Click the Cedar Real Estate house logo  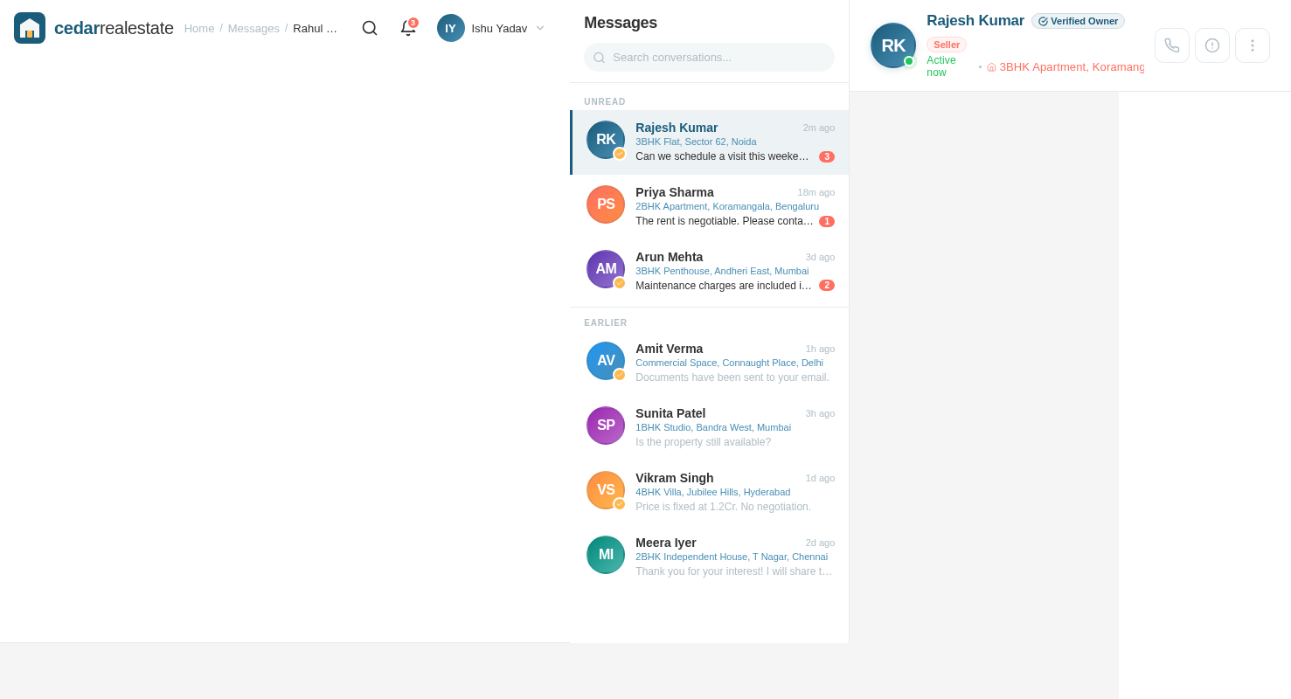click(x=30, y=28)
